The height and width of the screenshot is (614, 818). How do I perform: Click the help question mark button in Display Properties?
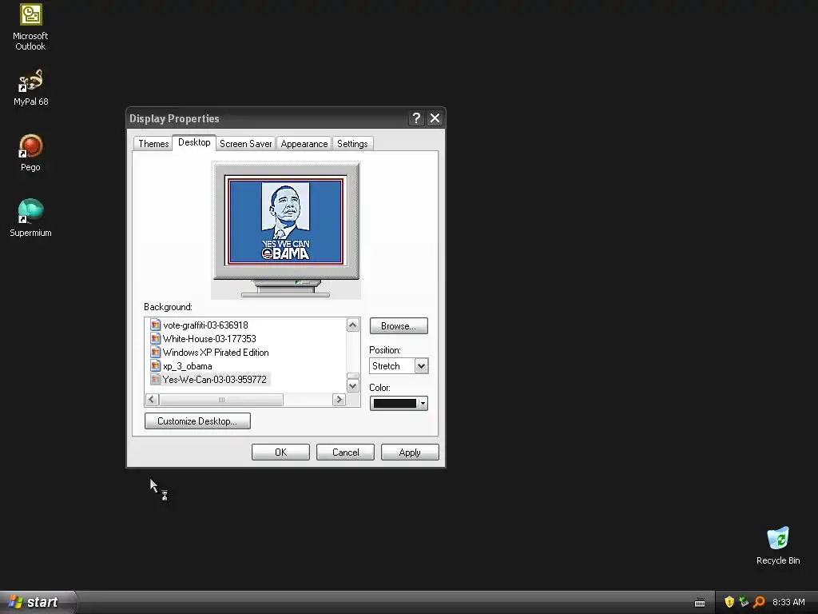(415, 118)
